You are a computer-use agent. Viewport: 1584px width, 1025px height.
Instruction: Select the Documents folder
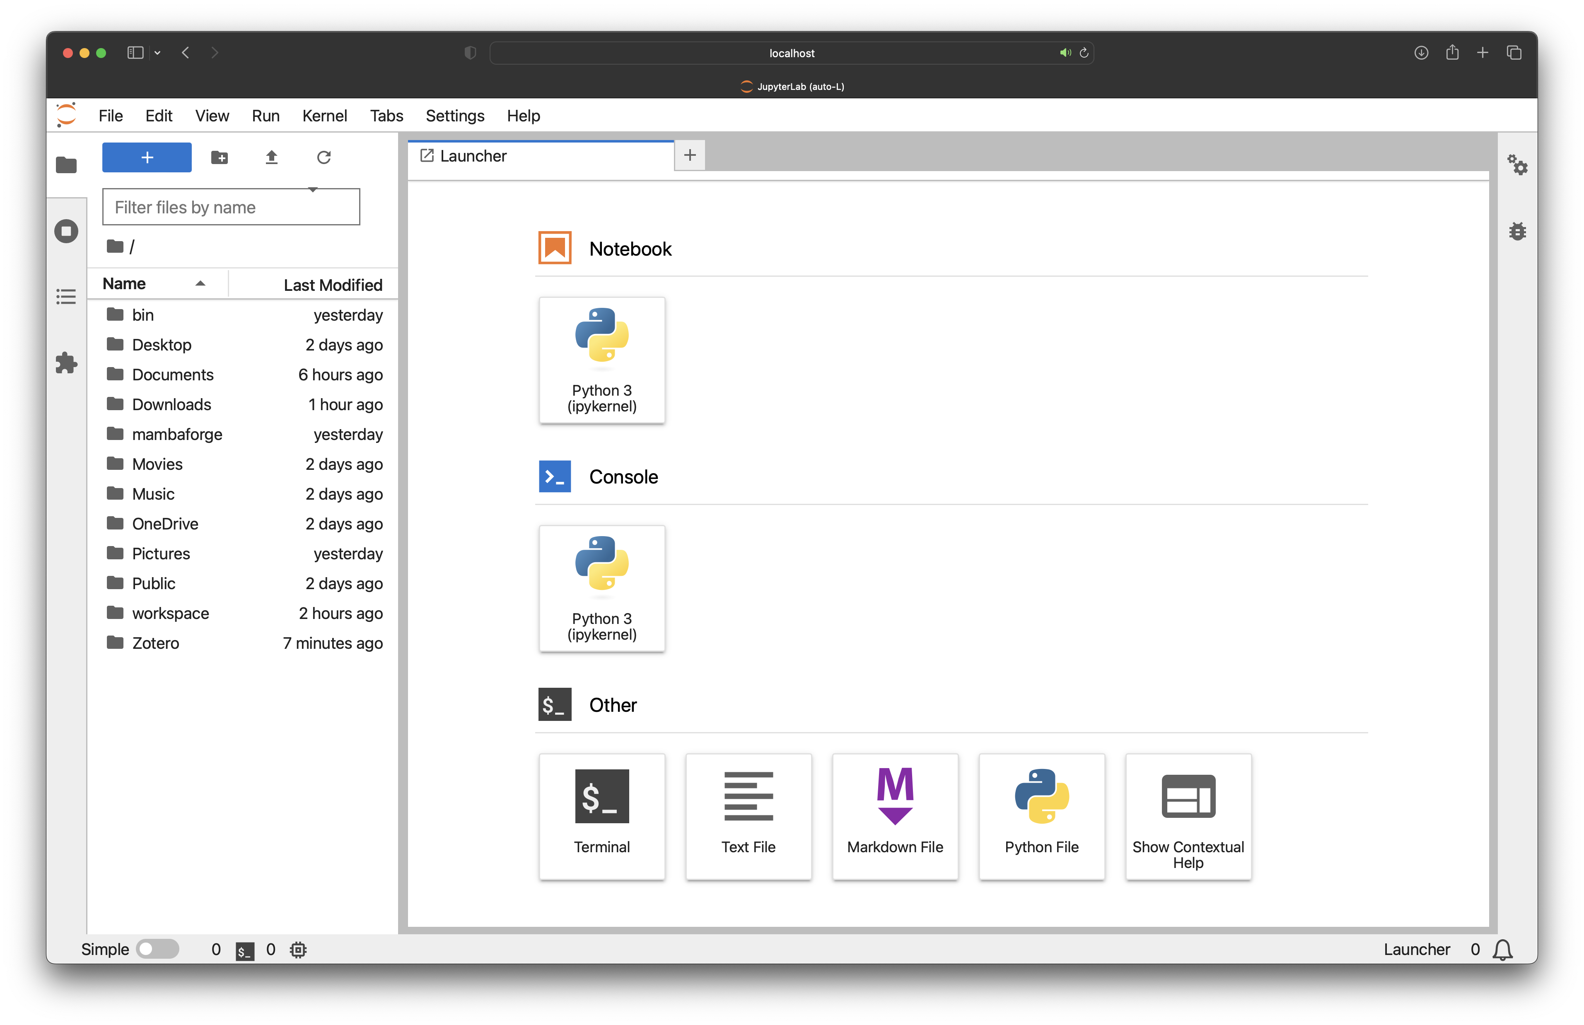(x=244, y=375)
